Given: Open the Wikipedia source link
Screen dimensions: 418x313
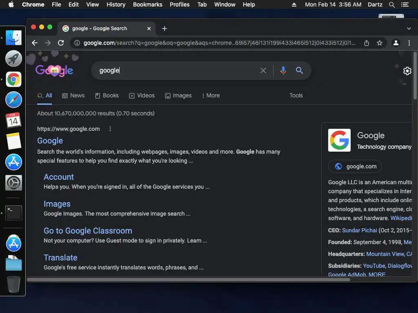Looking at the screenshot, I should coord(401,218).
